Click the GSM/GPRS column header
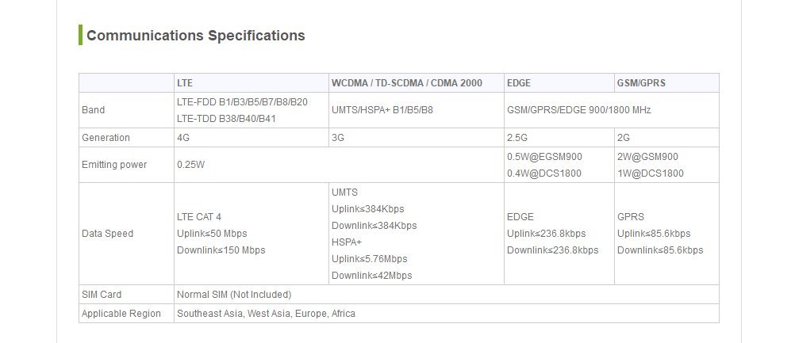This screenshot has height=343, width=795. point(642,82)
